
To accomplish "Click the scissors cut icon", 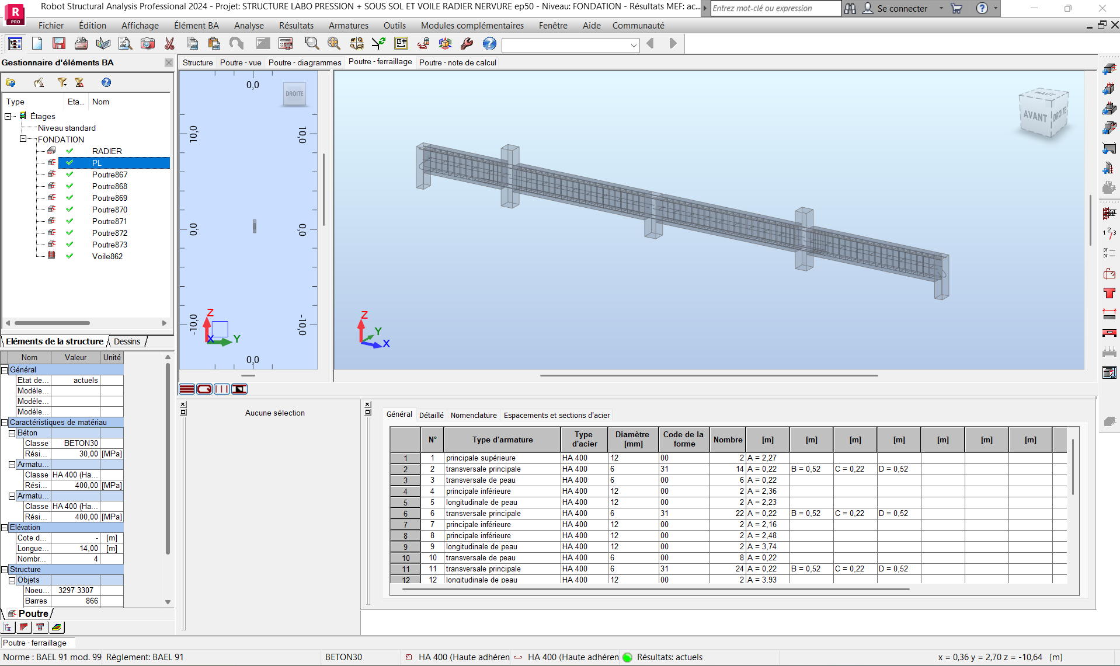I will [x=170, y=44].
